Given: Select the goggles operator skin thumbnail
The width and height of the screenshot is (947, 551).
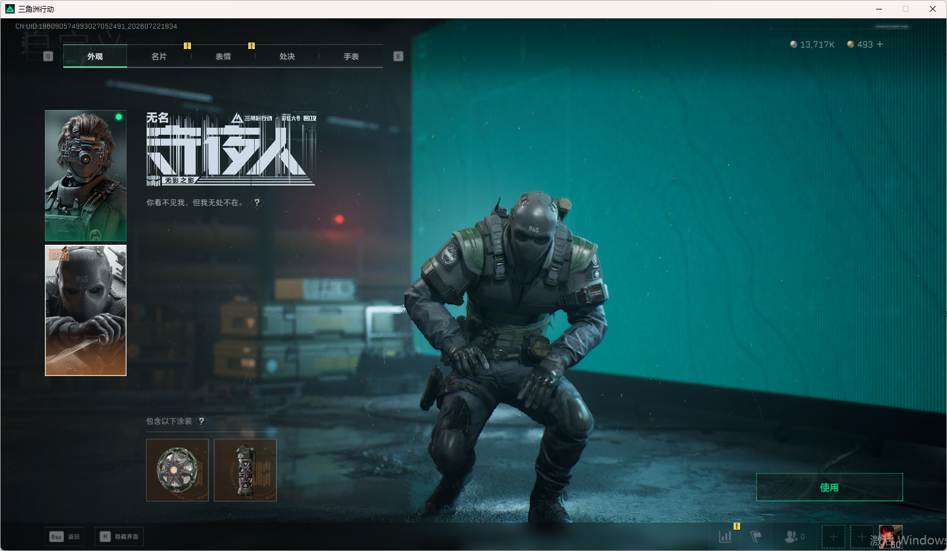Looking at the screenshot, I should 86,176.
